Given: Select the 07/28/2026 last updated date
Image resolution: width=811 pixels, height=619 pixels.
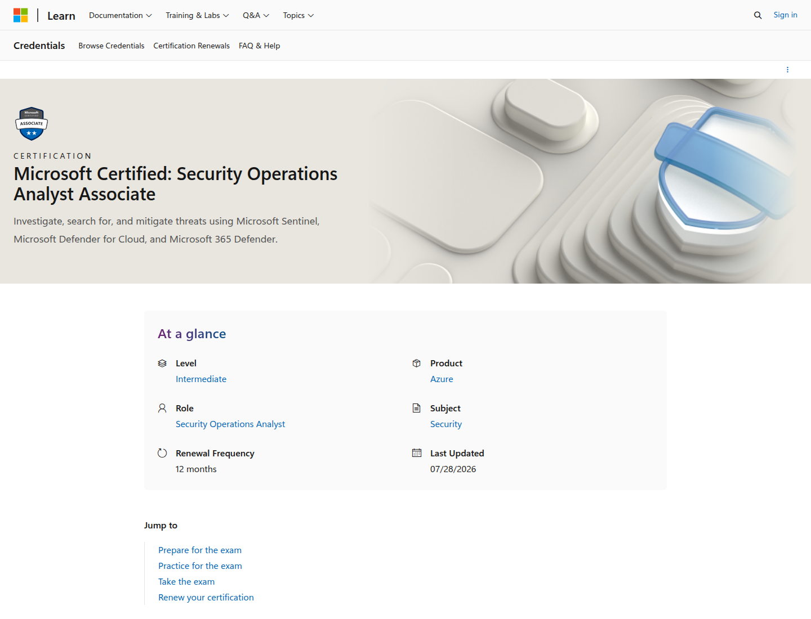Looking at the screenshot, I should 453,469.
